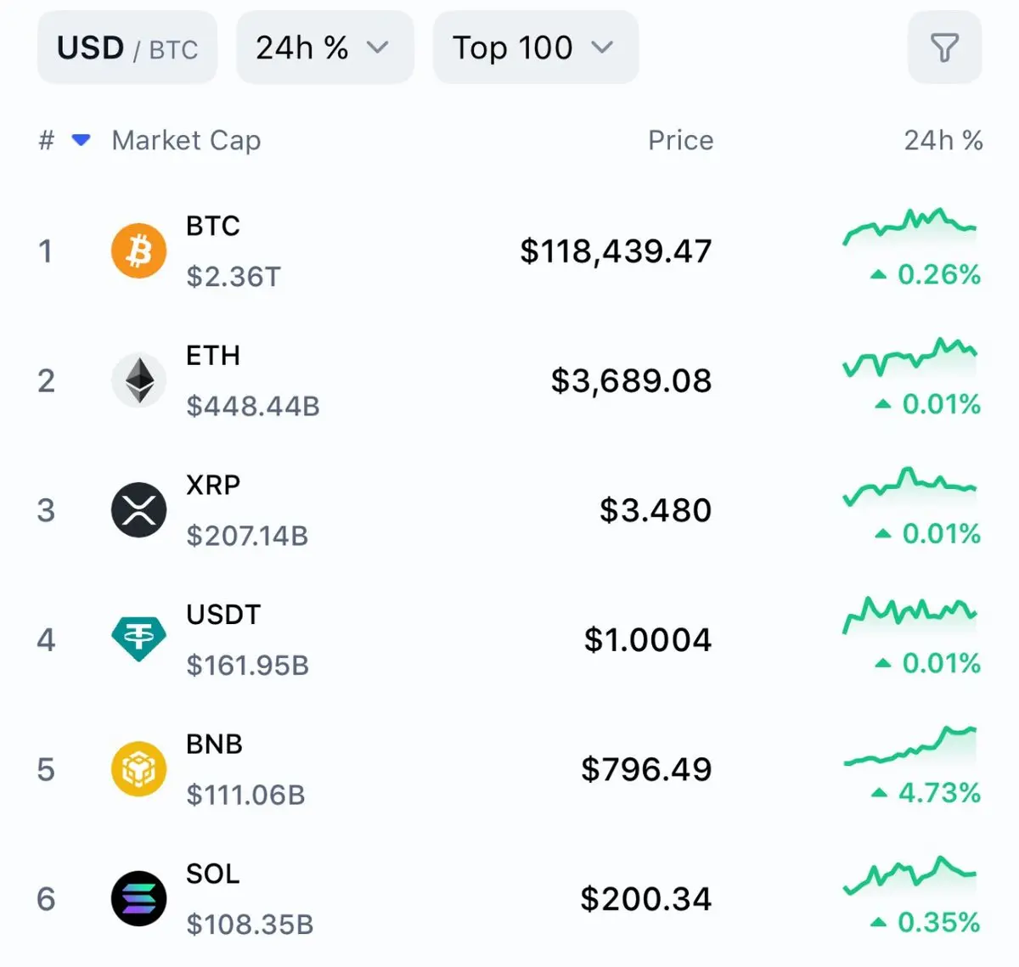
Task: Tap the Solana striped logo
Action: tap(138, 898)
